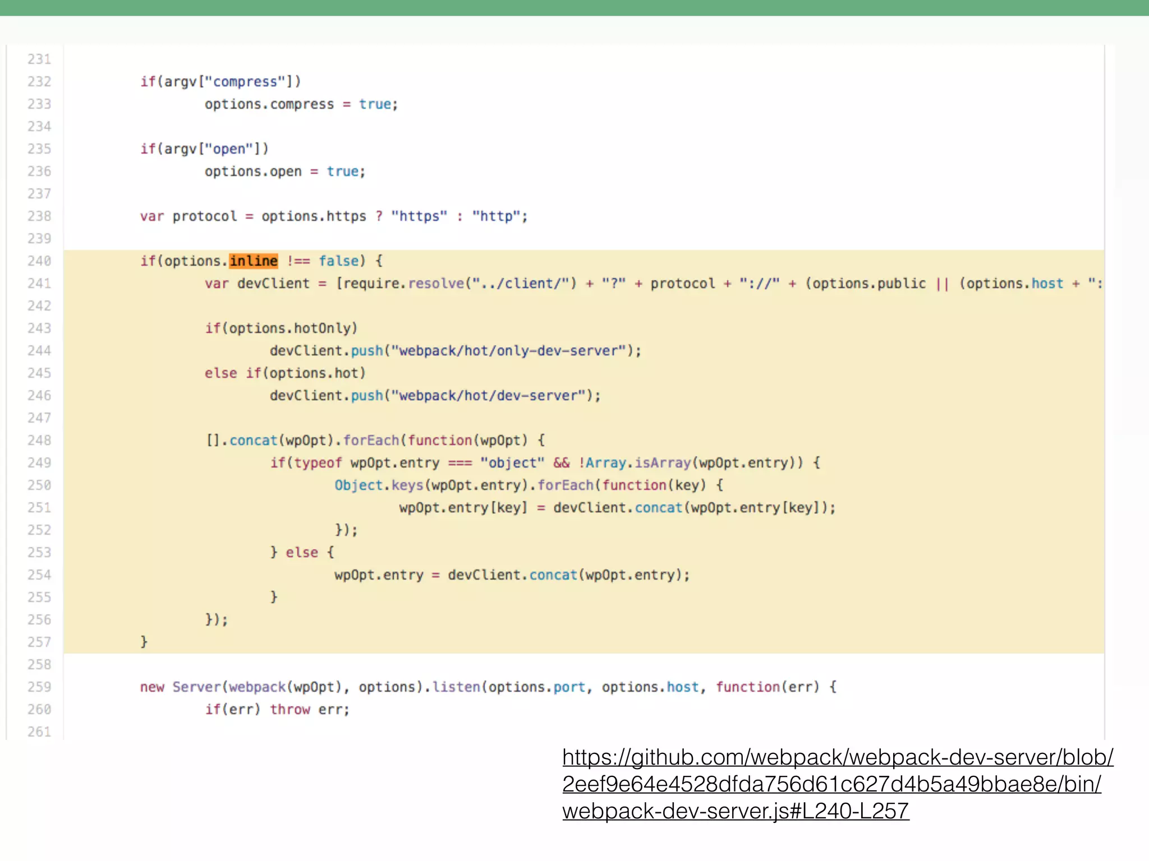The image size is (1149, 861).
Task: Click the "https" string literal
Action: coord(419,216)
